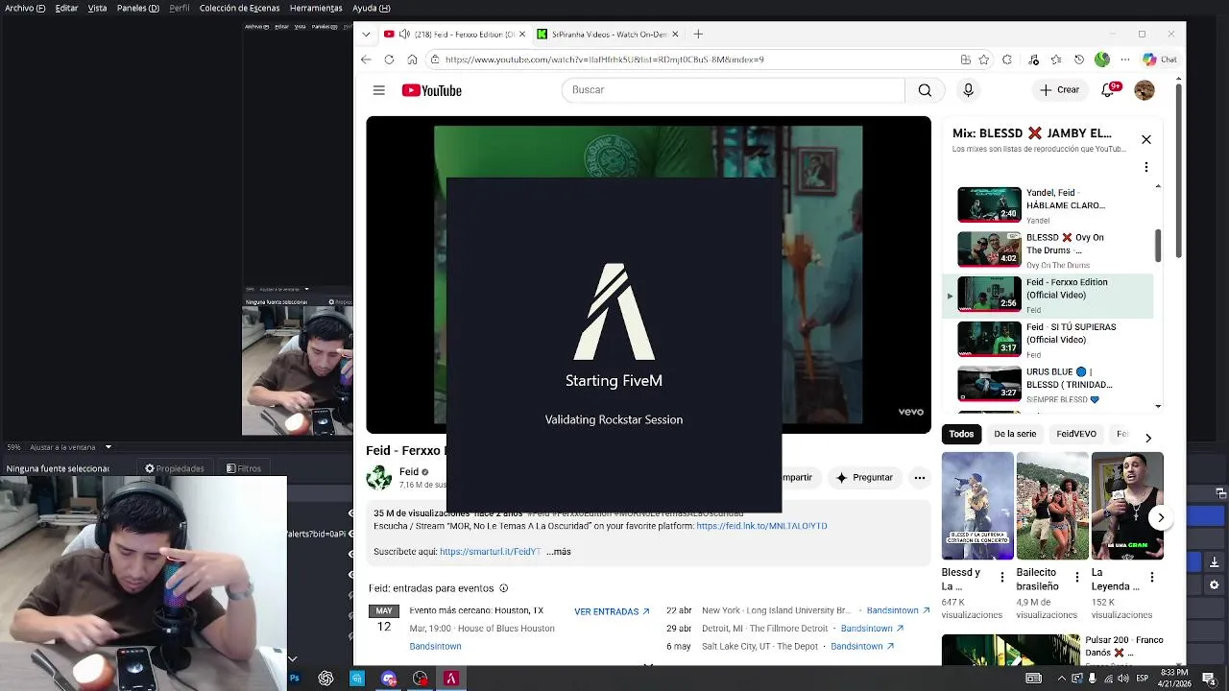Open FiveM from the taskbar

click(x=451, y=679)
